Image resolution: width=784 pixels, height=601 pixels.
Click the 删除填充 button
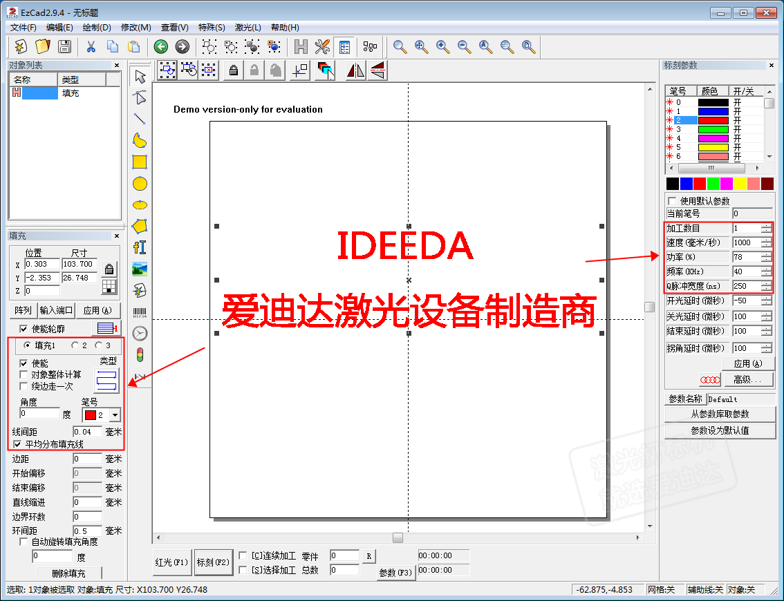click(69, 573)
